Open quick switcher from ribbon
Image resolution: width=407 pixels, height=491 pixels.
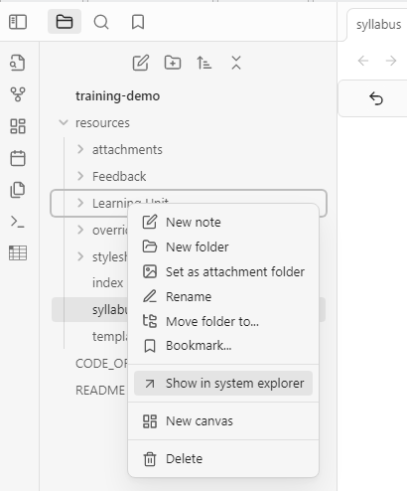pyautogui.click(x=18, y=63)
